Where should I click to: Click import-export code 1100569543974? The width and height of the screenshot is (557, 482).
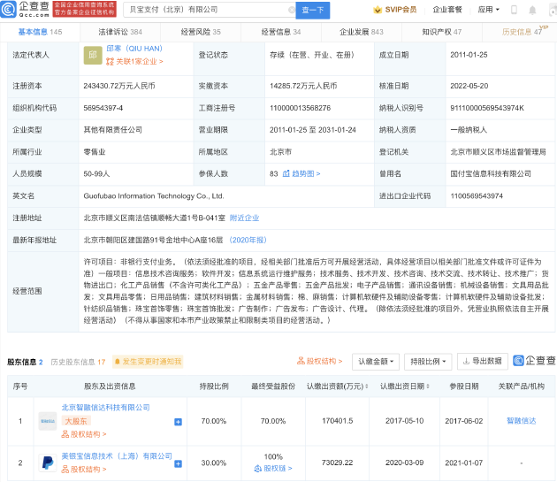point(477,195)
